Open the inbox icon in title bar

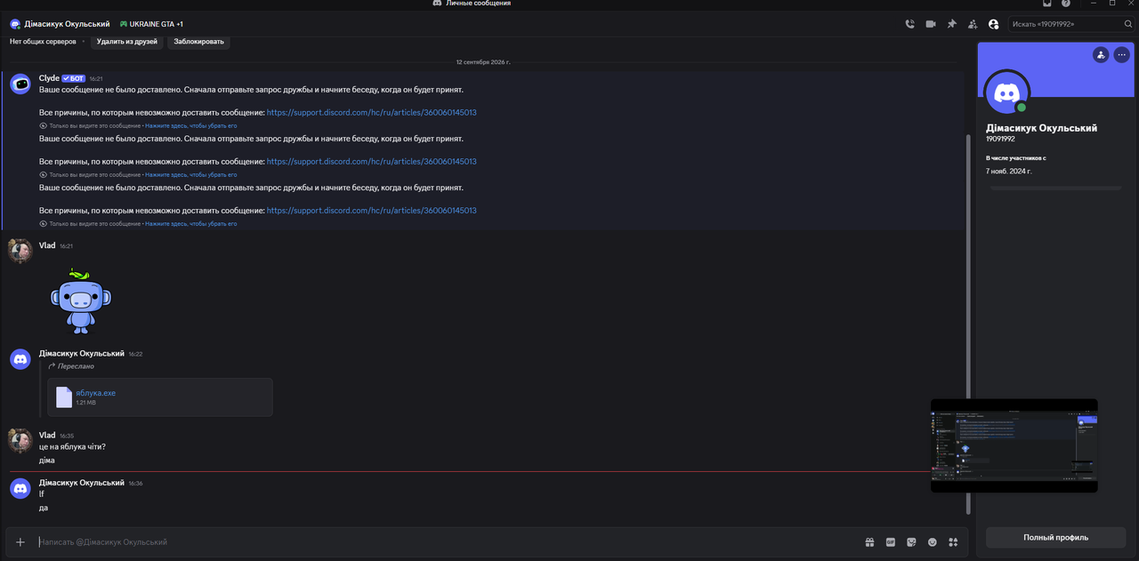[1047, 4]
